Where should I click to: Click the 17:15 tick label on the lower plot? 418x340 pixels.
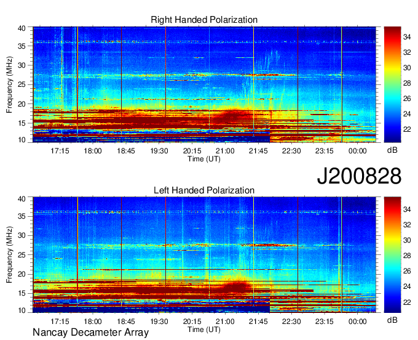[x=60, y=322]
